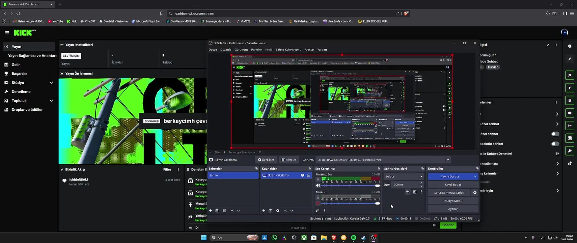Undock the Kontroller panel

click(x=477, y=168)
